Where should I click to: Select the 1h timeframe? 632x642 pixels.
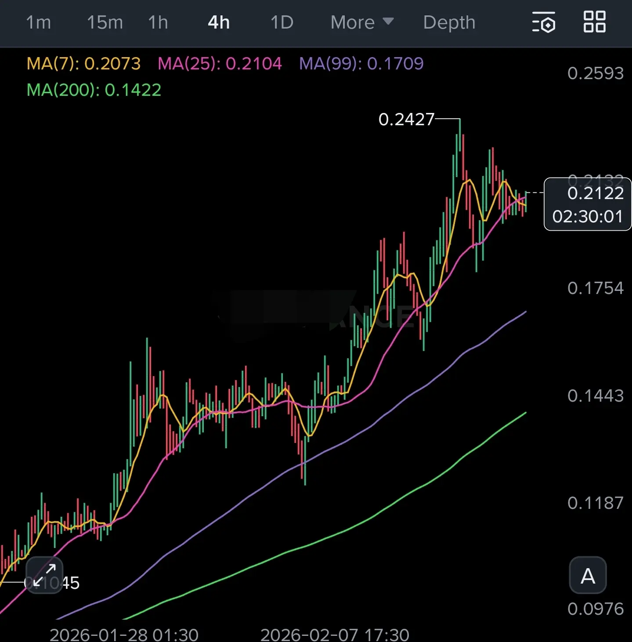pos(158,22)
